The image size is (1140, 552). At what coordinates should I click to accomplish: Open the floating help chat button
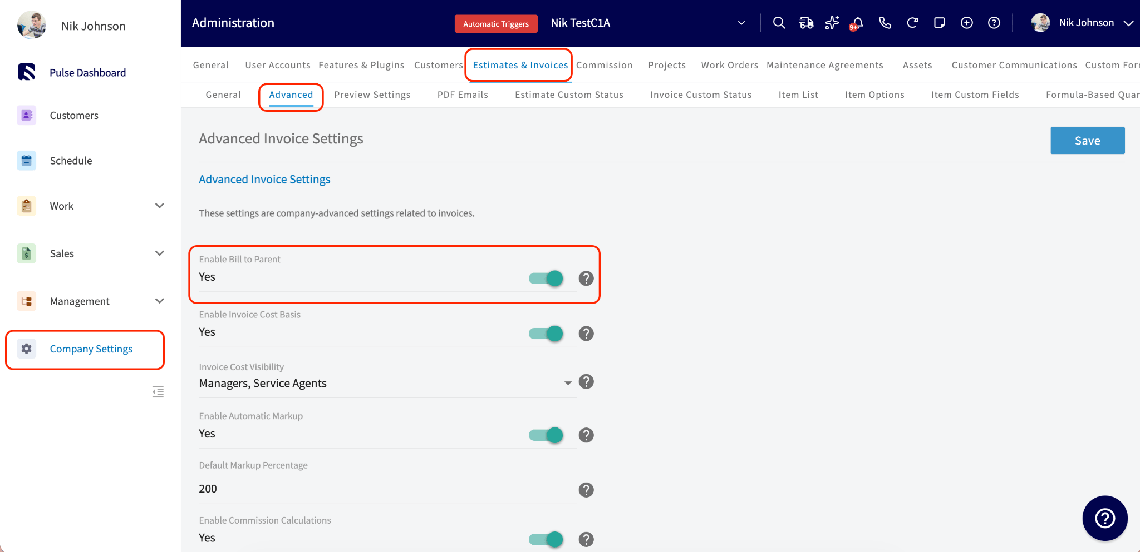pyautogui.click(x=1105, y=518)
